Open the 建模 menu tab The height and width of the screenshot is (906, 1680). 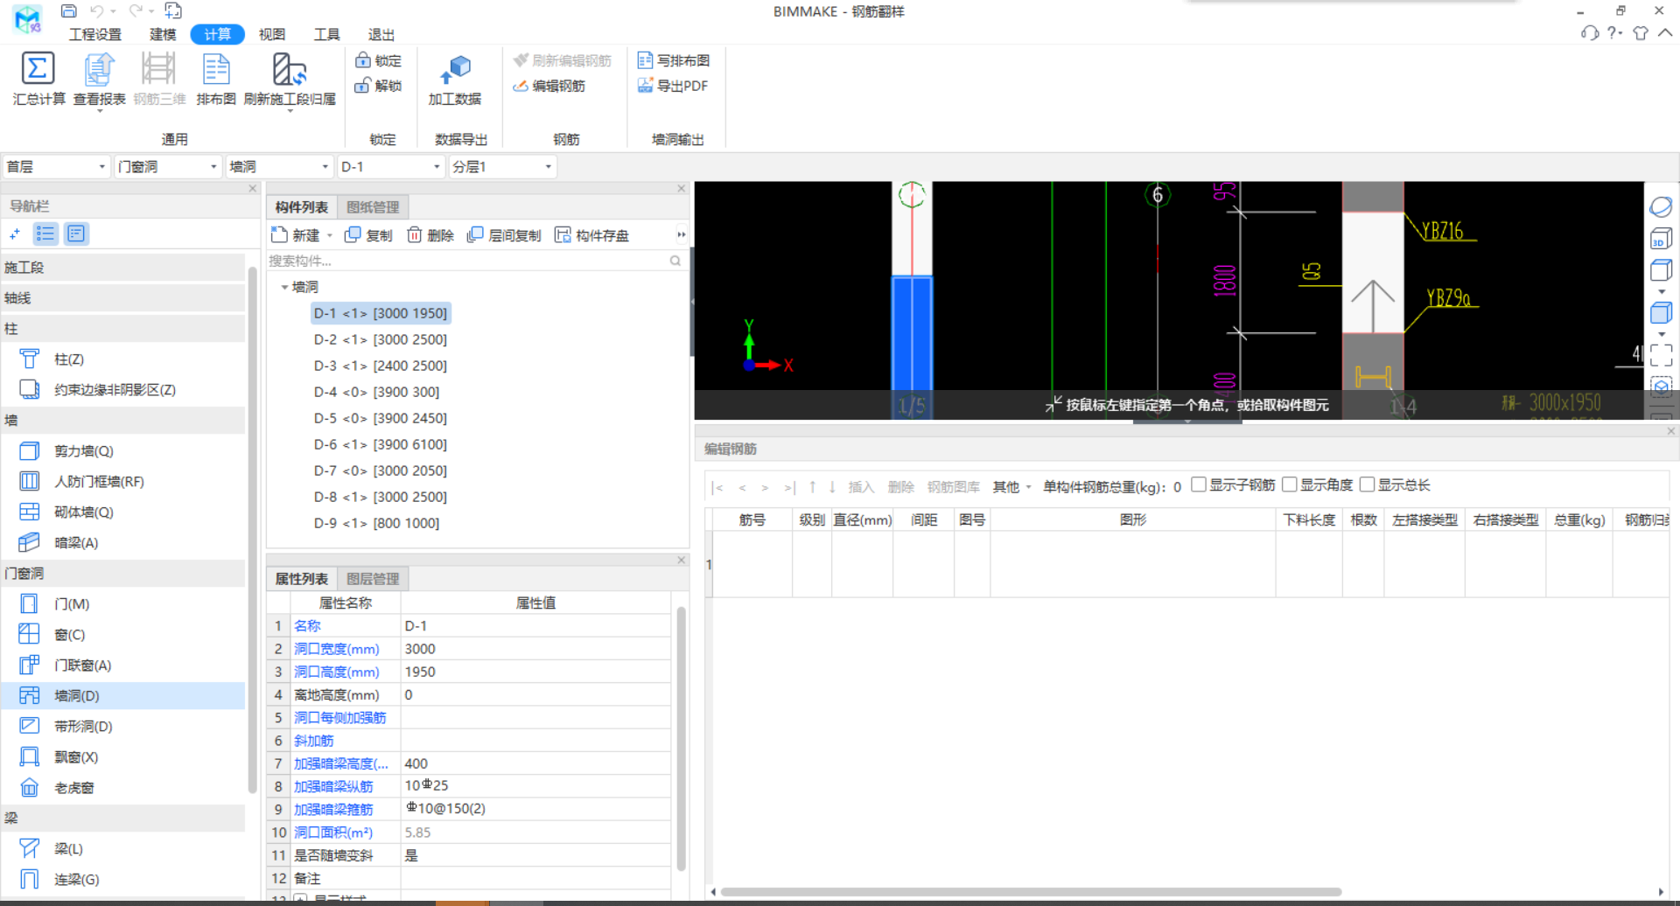pyautogui.click(x=163, y=34)
